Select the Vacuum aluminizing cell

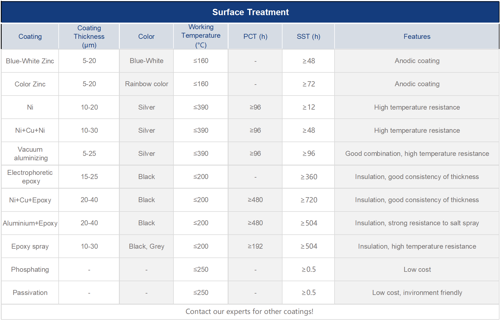(x=31, y=154)
